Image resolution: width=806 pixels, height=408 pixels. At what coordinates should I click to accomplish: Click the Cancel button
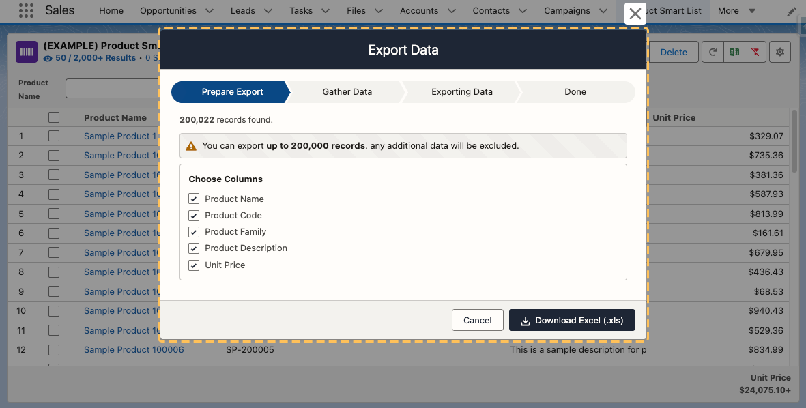pos(477,320)
